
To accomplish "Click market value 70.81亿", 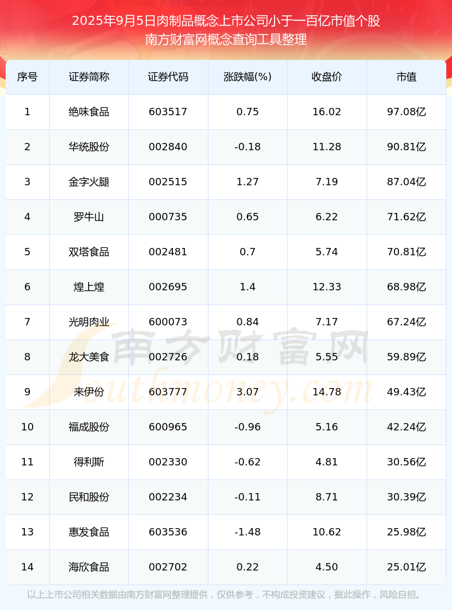I will [406, 252].
